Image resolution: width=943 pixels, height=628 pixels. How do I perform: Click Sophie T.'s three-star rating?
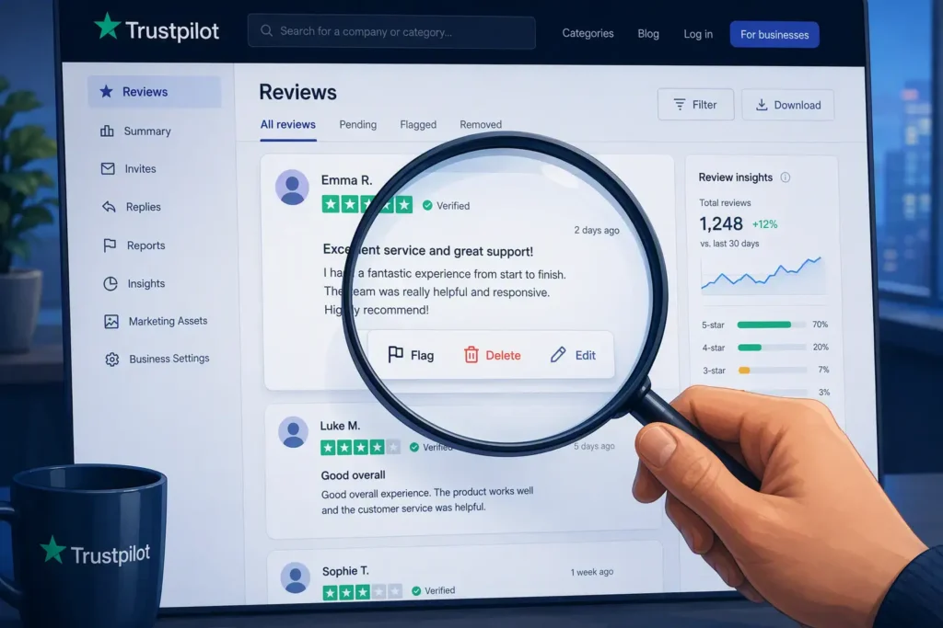[362, 592]
